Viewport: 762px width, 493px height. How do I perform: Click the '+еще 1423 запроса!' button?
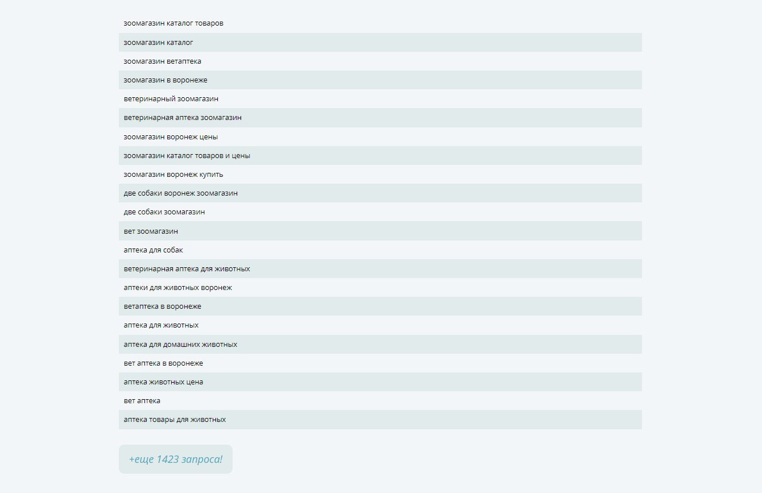pyautogui.click(x=176, y=459)
